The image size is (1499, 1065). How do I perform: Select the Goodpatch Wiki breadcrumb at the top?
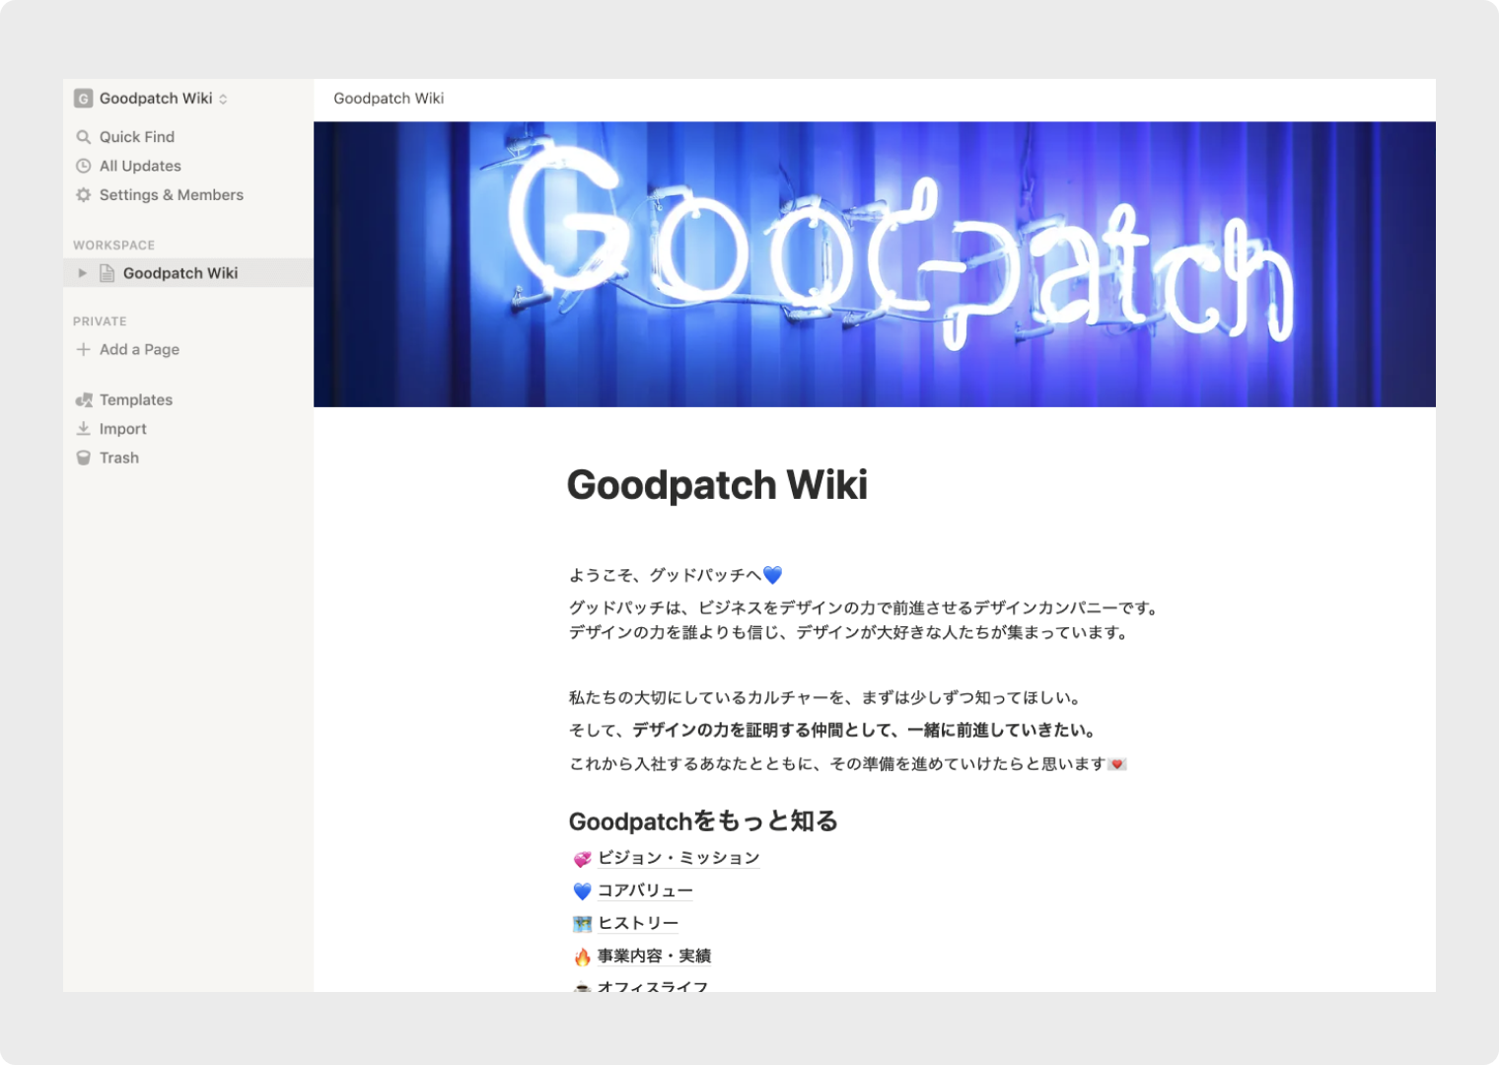point(388,98)
